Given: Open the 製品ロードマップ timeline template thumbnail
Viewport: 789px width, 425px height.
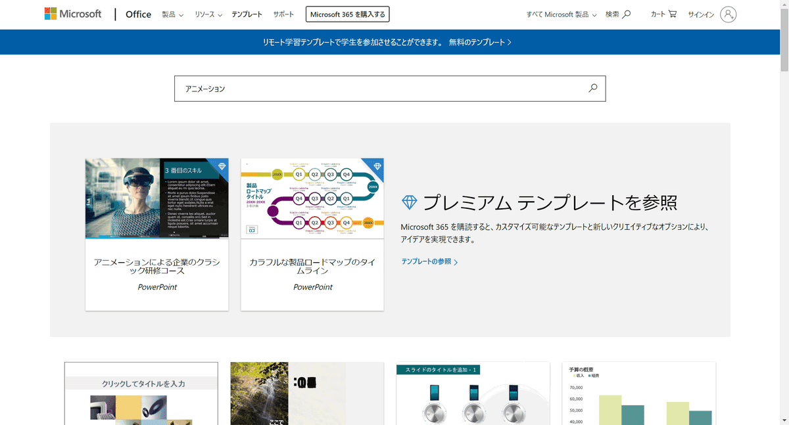Looking at the screenshot, I should (312, 198).
